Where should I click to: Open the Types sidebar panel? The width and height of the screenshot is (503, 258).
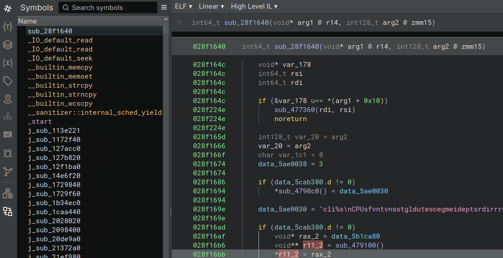pyautogui.click(x=8, y=26)
